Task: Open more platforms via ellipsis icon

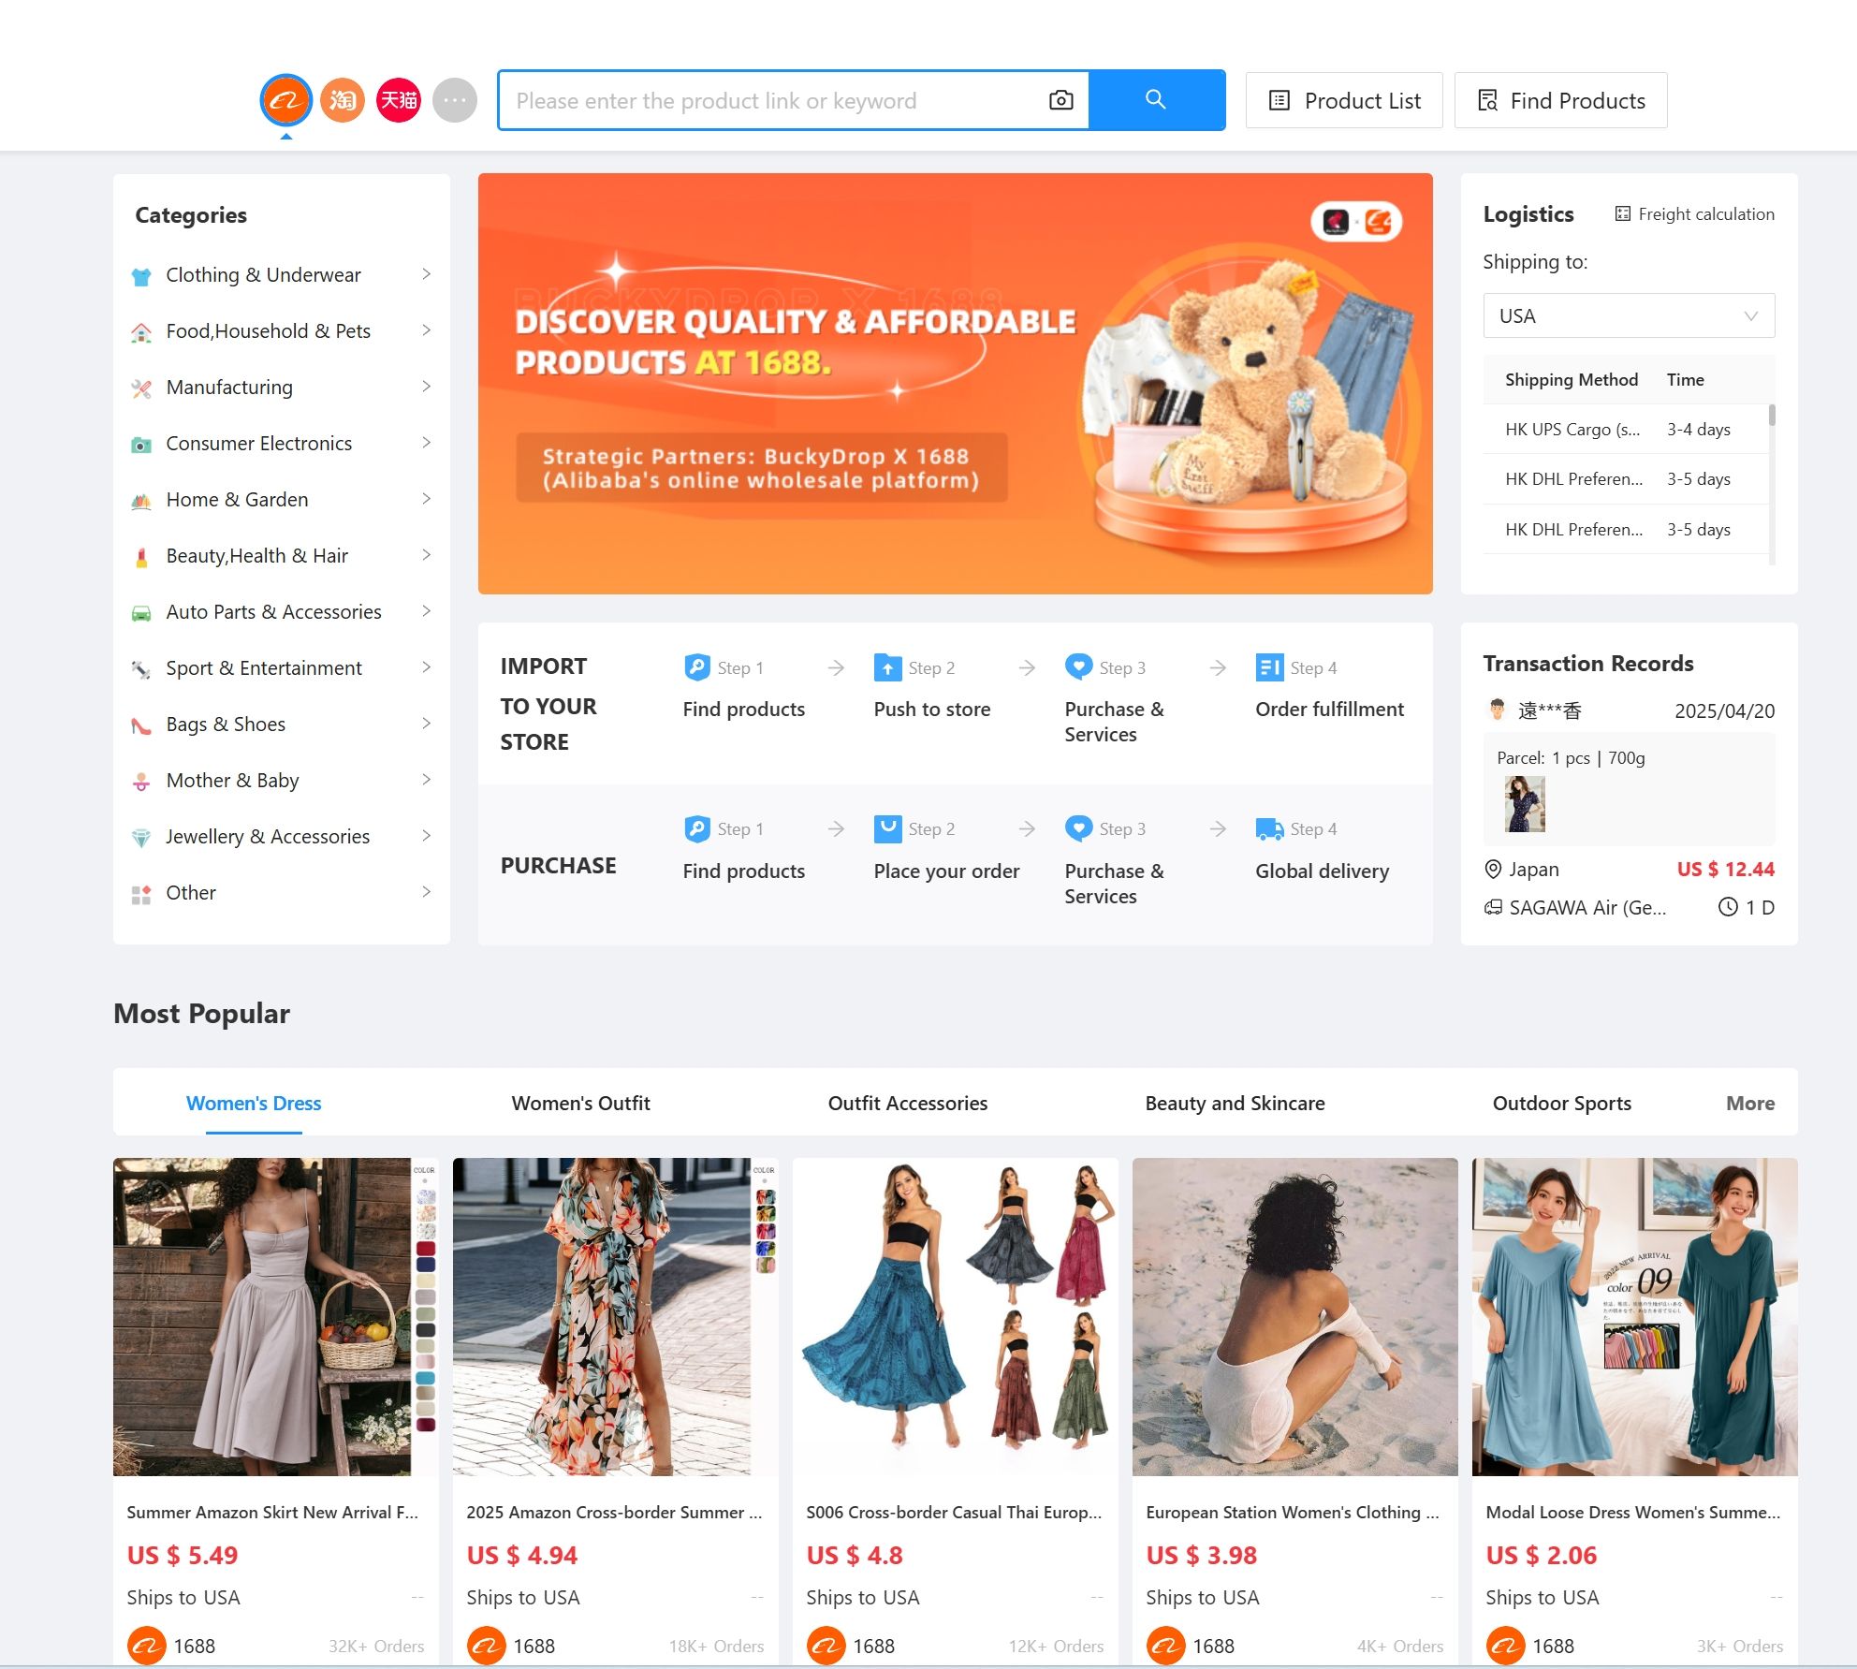Action: pos(455,100)
